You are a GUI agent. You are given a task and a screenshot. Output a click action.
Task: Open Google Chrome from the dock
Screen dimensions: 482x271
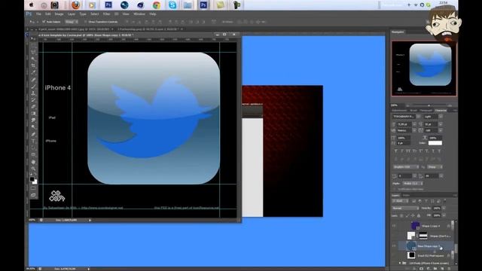[x=157, y=5]
